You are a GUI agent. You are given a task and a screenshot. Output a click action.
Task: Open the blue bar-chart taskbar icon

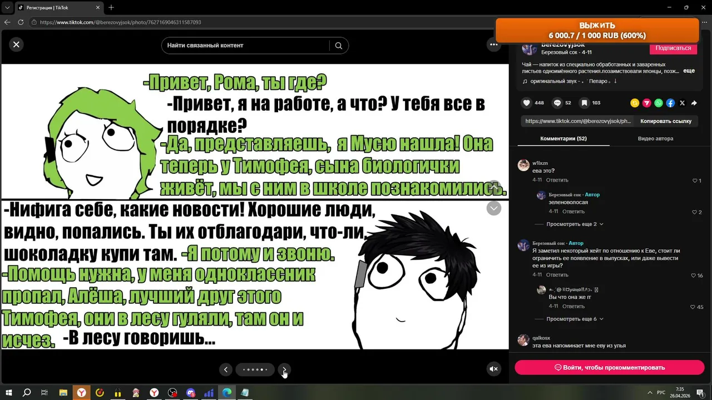pyautogui.click(x=209, y=392)
